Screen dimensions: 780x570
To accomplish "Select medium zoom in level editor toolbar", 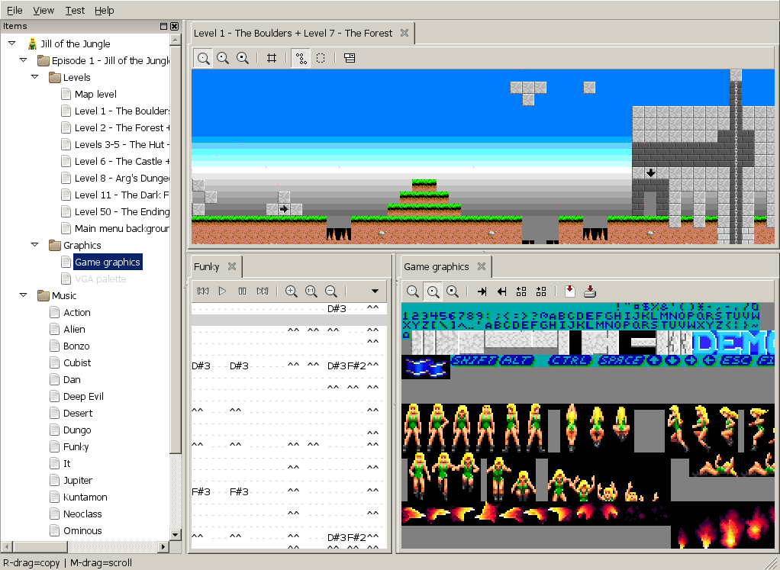I will (x=223, y=58).
